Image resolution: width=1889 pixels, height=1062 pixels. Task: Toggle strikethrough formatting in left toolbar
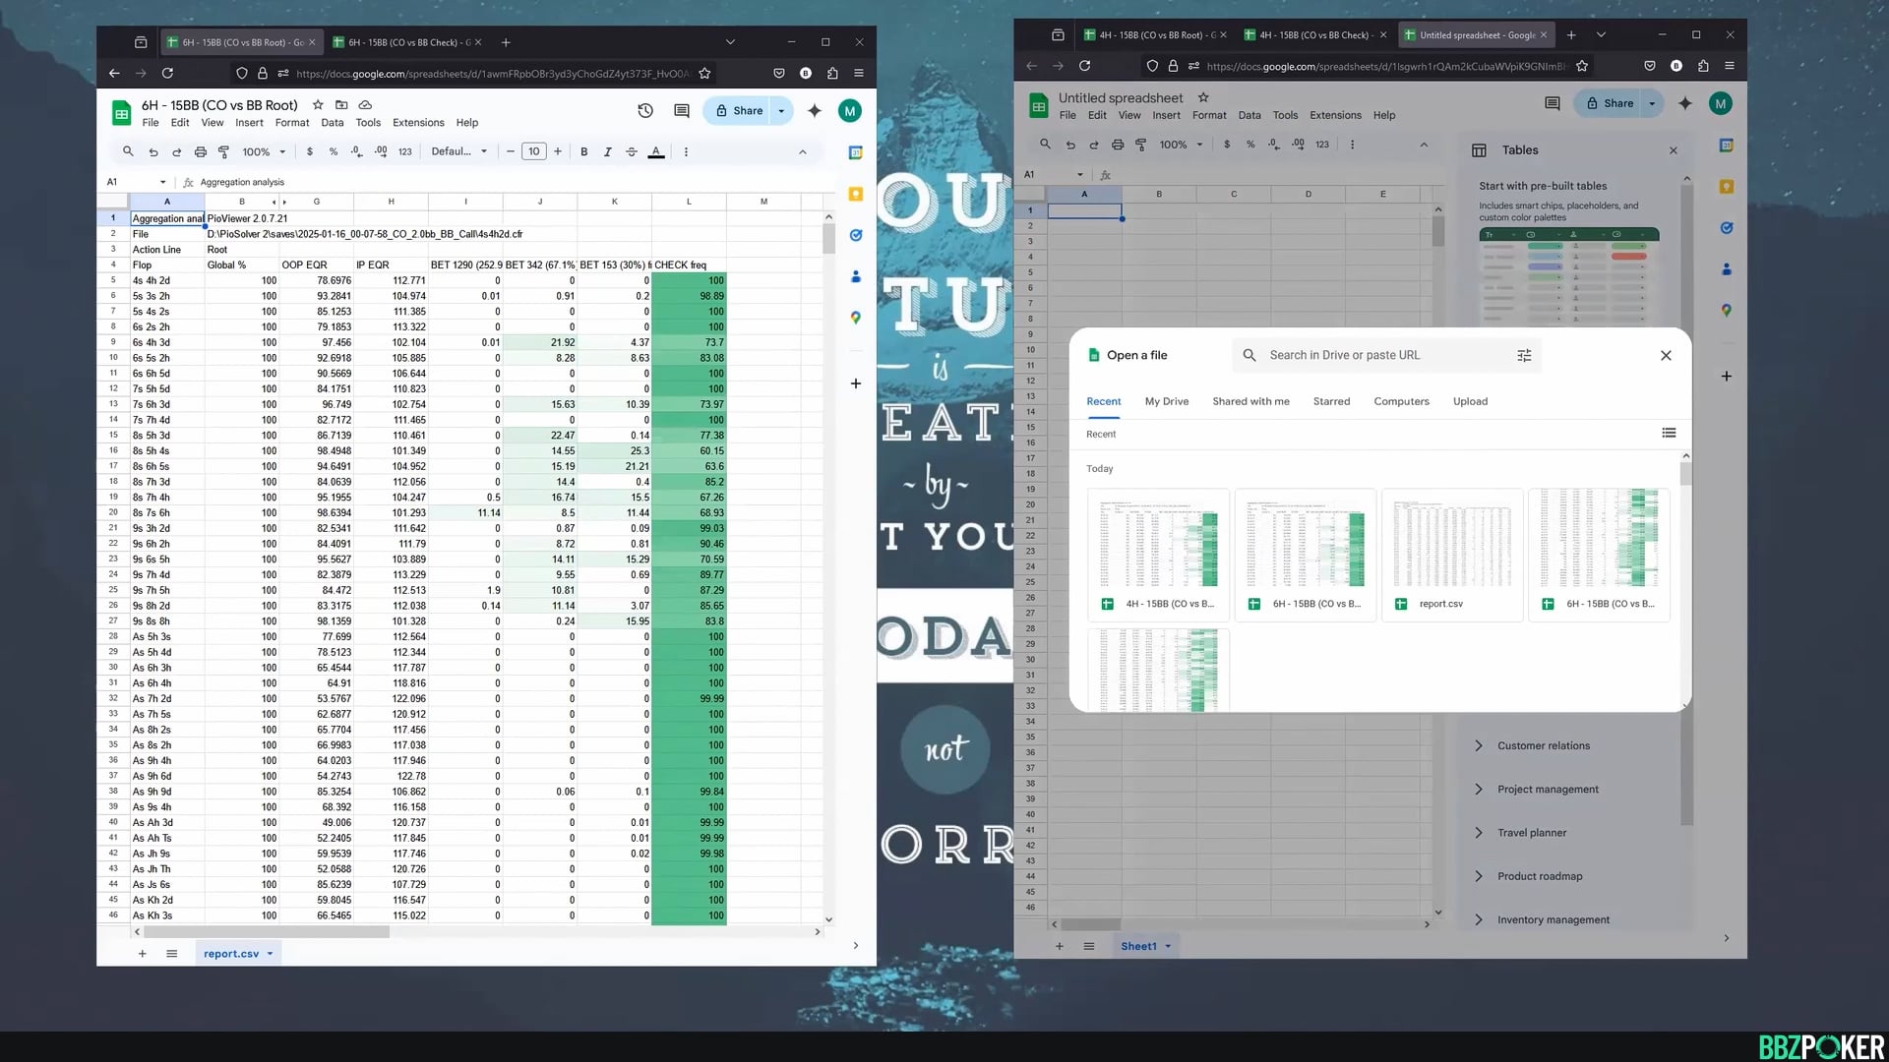tap(632, 152)
